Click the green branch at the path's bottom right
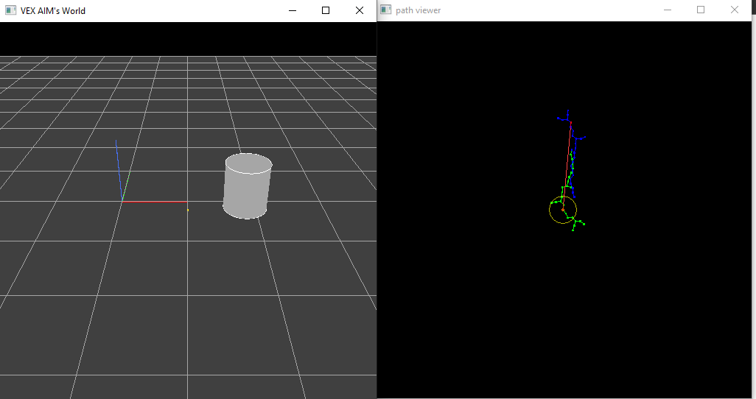Image resolution: width=756 pixels, height=399 pixels. point(578,222)
